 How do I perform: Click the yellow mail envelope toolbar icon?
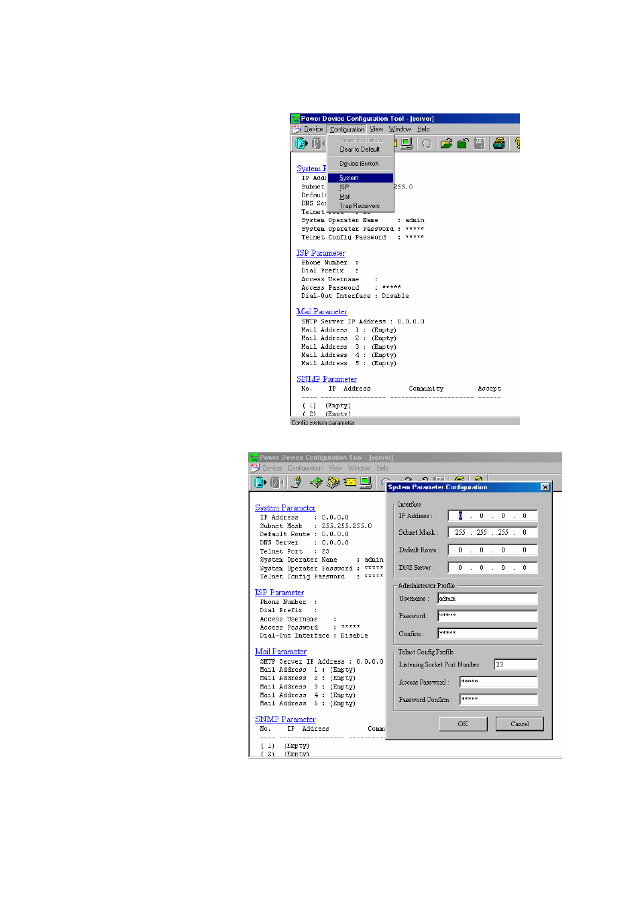click(x=350, y=483)
